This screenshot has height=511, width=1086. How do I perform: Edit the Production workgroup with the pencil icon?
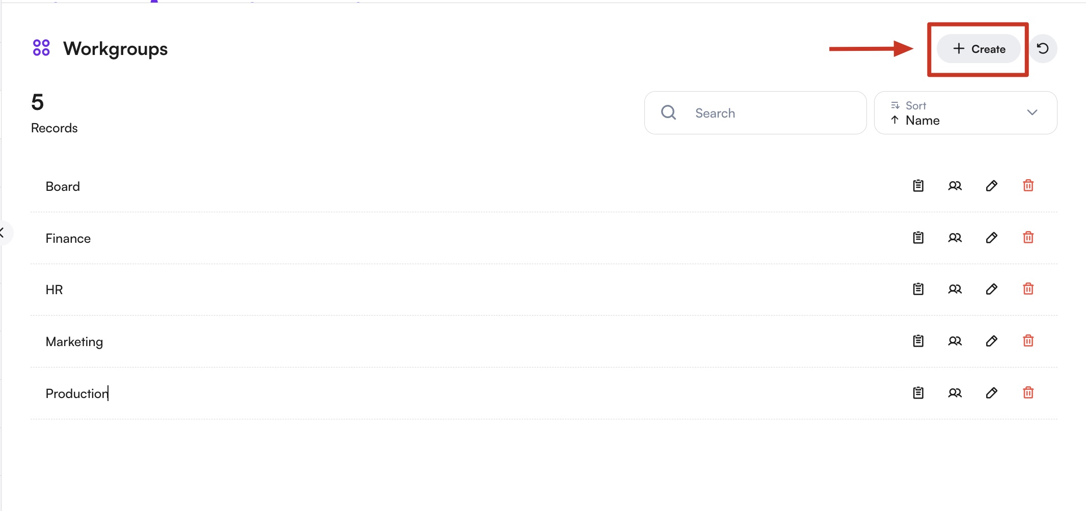pyautogui.click(x=991, y=393)
